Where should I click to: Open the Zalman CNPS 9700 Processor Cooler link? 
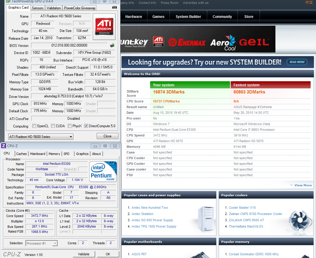[x=255, y=214]
